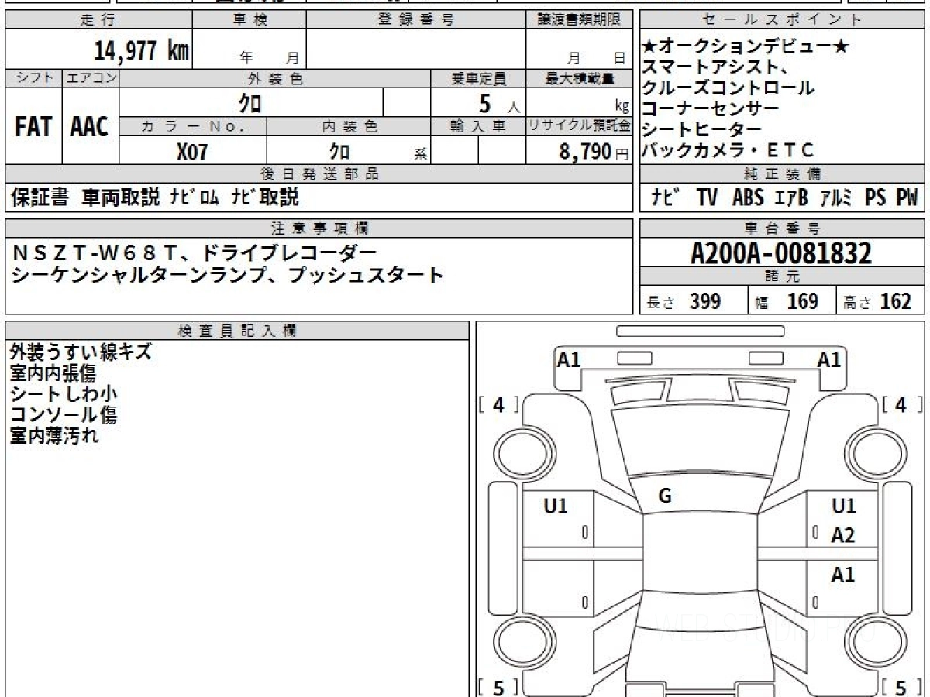
Task: Click the color number X07
Action: click(x=192, y=152)
